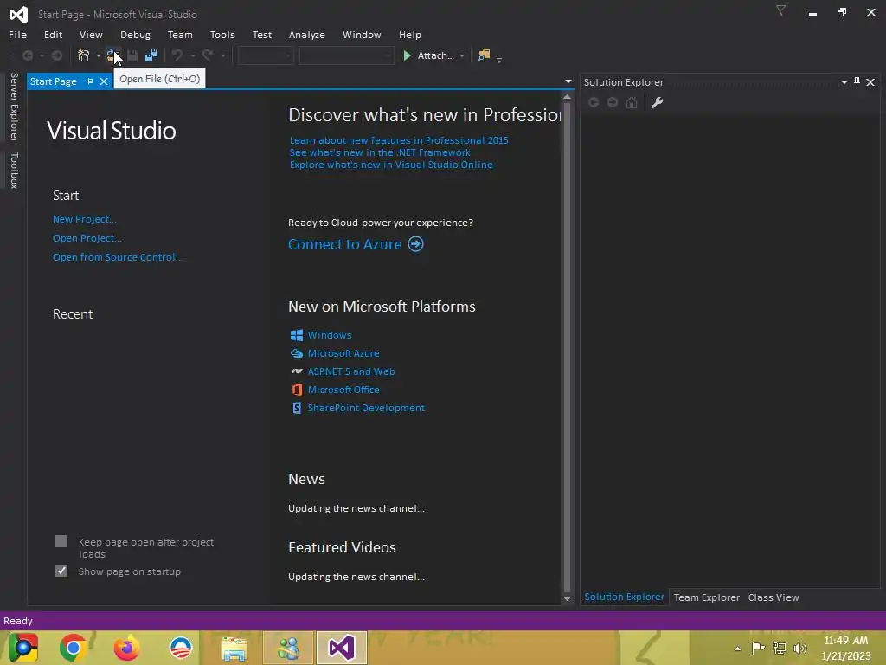This screenshot has height=665, width=886.
Task: Click the feedback notification funnel icon
Action: (x=780, y=10)
